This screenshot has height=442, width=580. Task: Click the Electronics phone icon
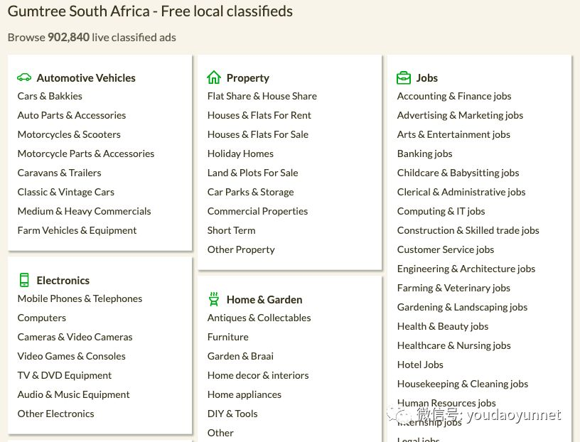pos(24,280)
